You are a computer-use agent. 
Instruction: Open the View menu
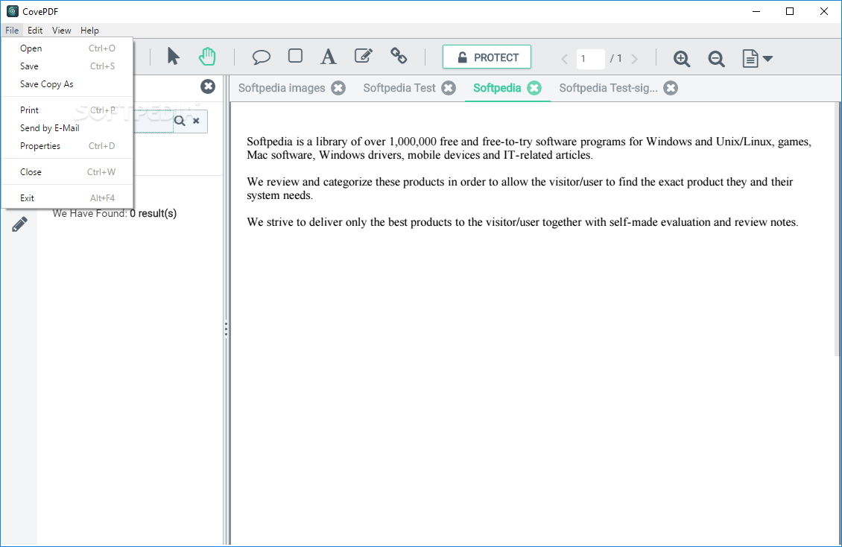[x=62, y=31]
